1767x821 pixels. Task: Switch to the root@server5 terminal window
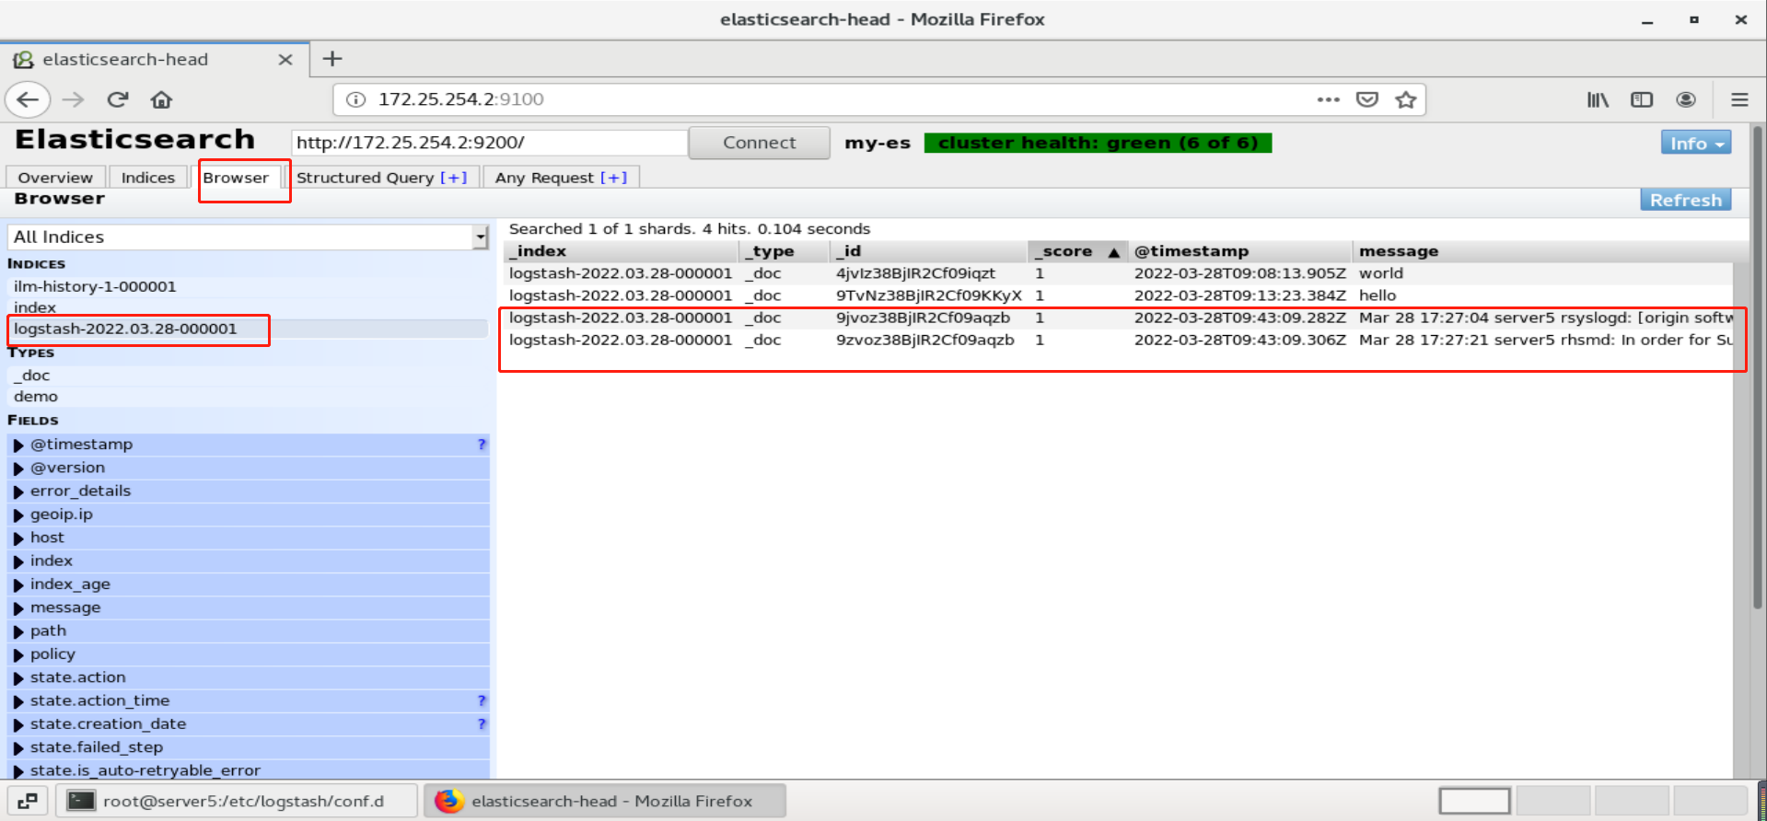pyautogui.click(x=237, y=801)
